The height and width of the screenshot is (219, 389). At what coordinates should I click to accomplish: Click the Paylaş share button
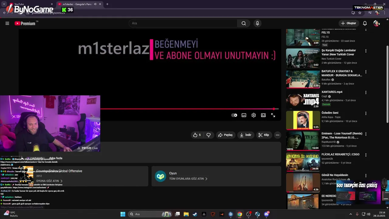tap(225, 135)
